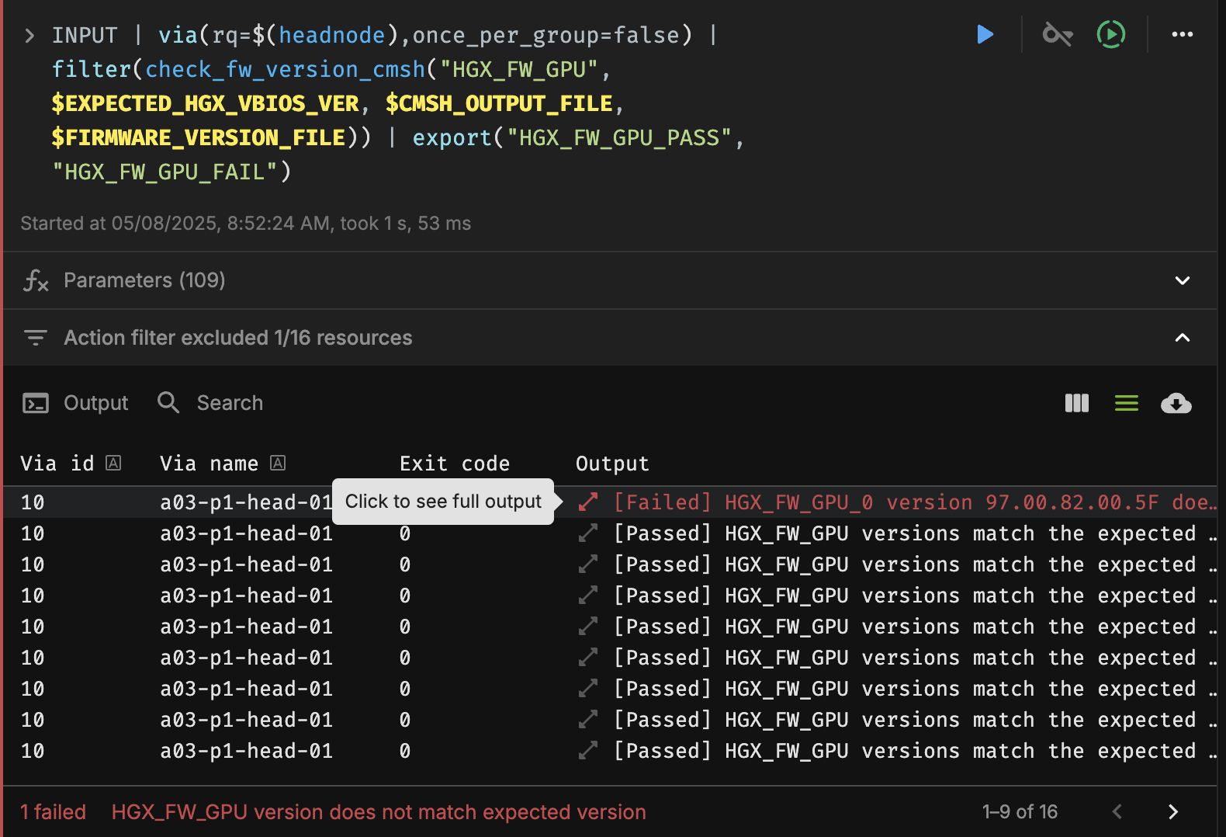The image size is (1226, 837).
Task: Expand the Parameters (109) section
Action: [x=1183, y=280]
